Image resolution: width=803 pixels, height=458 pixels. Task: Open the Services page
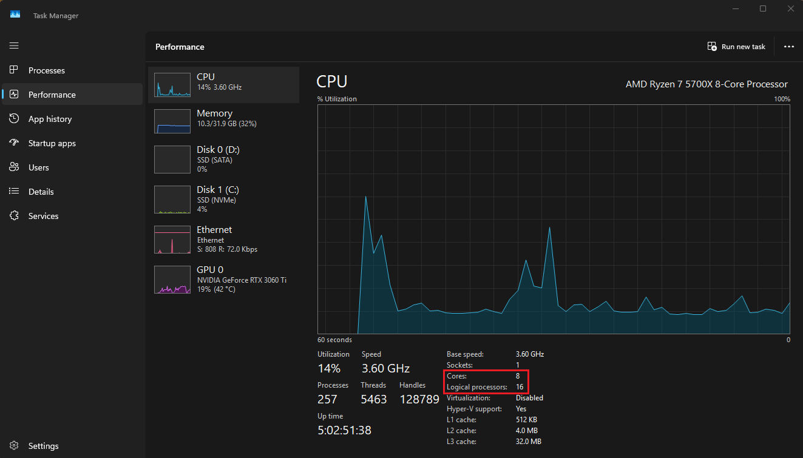pyautogui.click(x=72, y=216)
